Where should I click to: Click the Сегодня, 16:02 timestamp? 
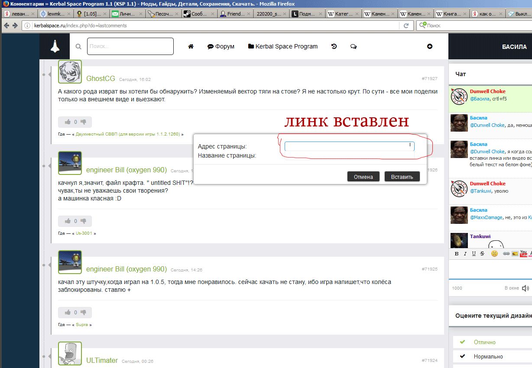click(135, 80)
